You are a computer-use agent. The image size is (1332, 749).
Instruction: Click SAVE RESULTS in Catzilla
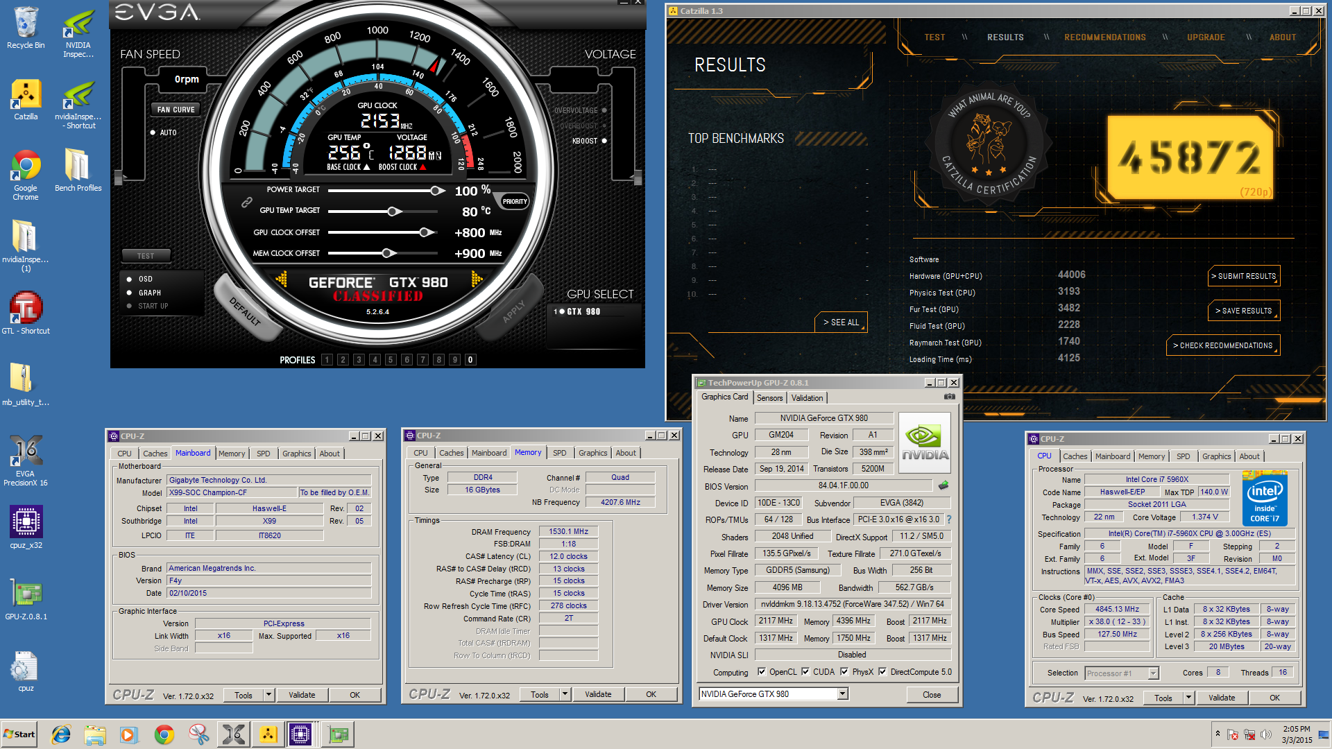click(x=1244, y=311)
